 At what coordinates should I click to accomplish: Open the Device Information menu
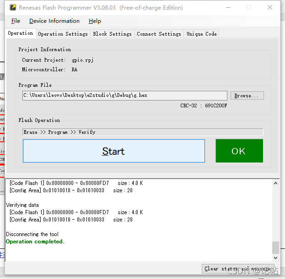[54, 21]
